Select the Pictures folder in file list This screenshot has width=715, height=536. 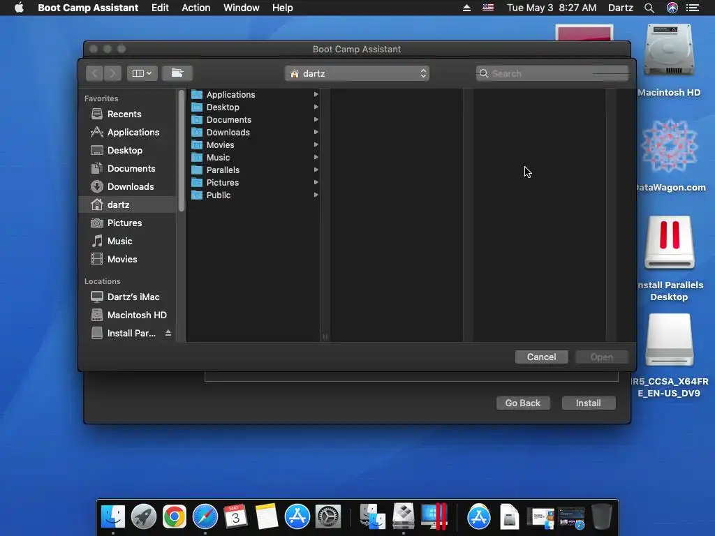coord(254,182)
